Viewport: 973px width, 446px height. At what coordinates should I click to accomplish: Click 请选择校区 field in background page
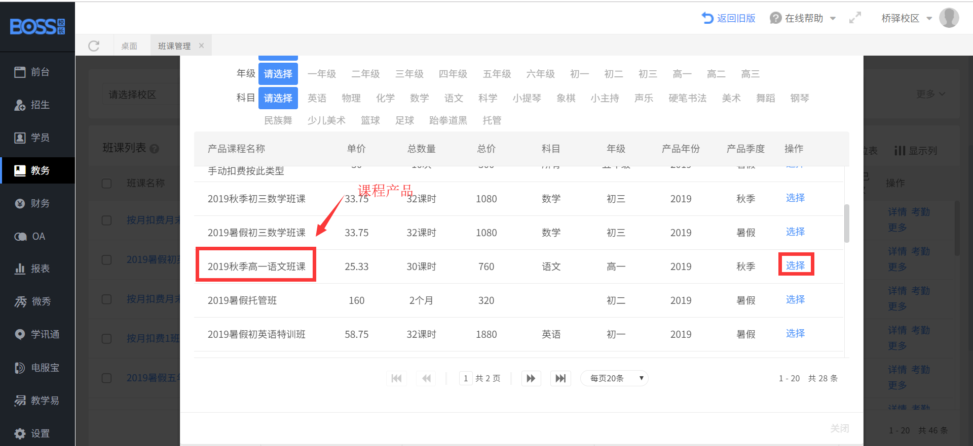[140, 95]
